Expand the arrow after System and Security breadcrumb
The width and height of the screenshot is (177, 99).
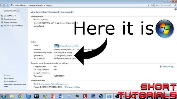click(45, 5)
